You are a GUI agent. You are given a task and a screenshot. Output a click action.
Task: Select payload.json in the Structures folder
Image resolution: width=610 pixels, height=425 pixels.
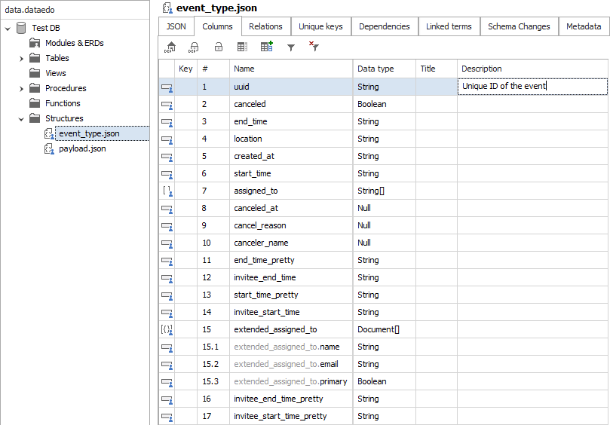tap(82, 148)
